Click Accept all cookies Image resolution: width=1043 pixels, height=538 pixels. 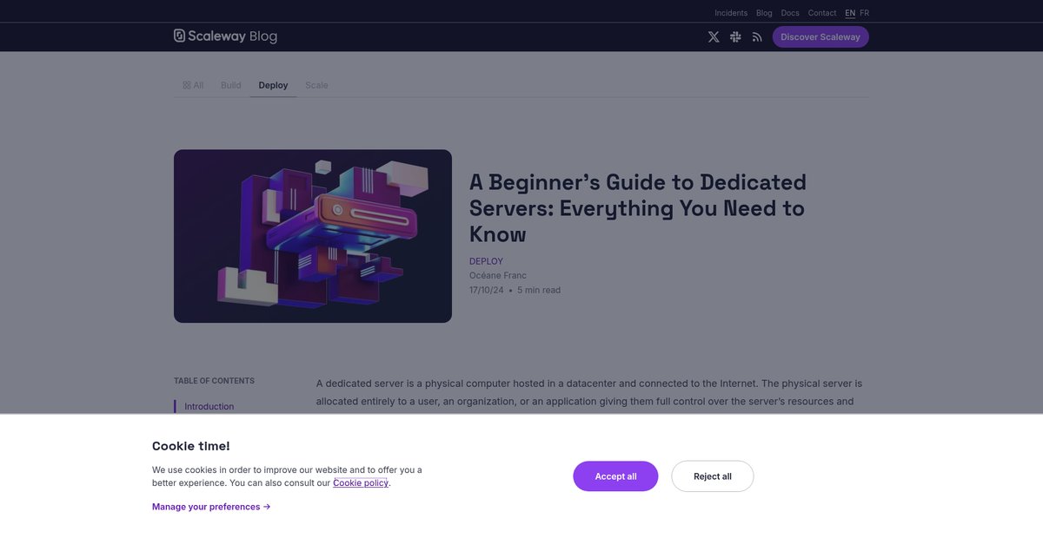tap(615, 476)
